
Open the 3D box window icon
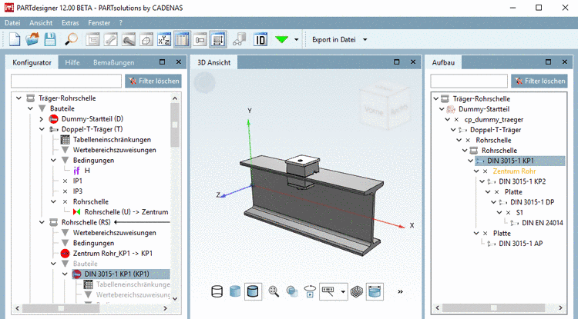click(x=146, y=39)
